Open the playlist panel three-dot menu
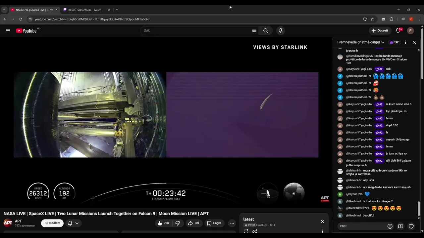Image resolution: width=424 pixels, height=238 pixels. [322, 231]
